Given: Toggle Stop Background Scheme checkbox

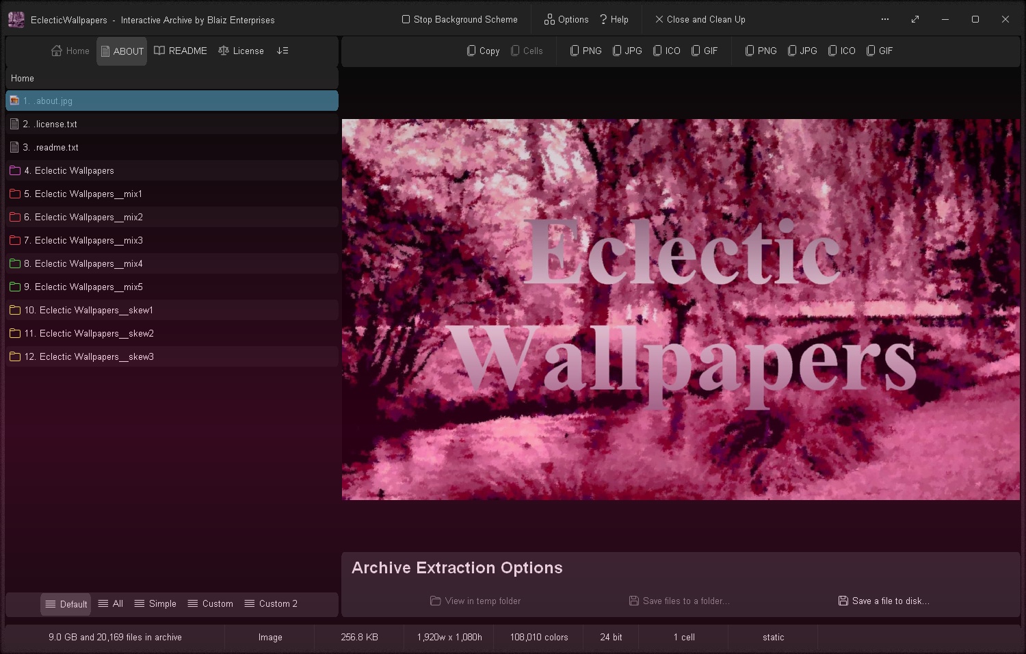Looking at the screenshot, I should [x=460, y=19].
